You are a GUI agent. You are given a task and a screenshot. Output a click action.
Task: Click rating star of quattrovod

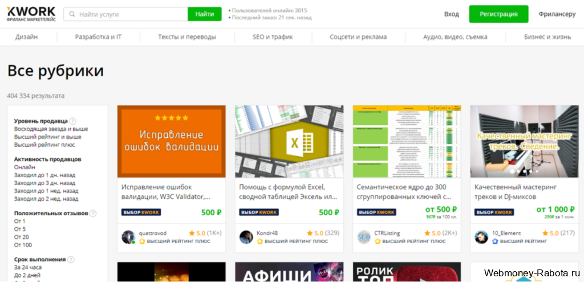click(x=192, y=233)
